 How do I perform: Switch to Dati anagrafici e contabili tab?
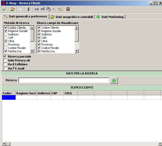point(72,17)
